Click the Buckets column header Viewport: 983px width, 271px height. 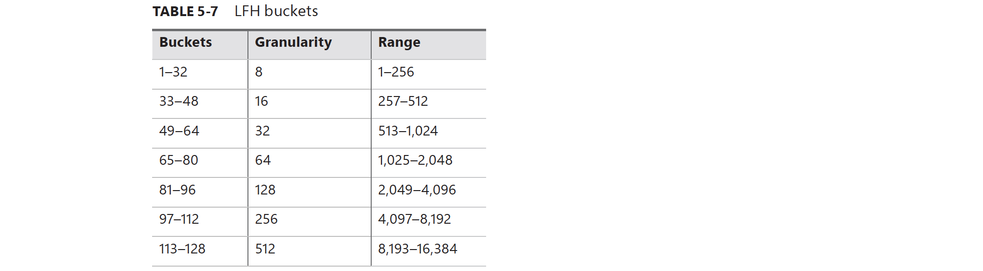186,42
